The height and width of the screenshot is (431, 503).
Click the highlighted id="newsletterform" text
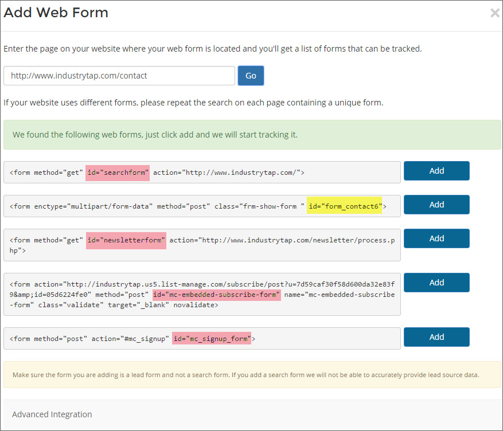[x=126, y=241]
